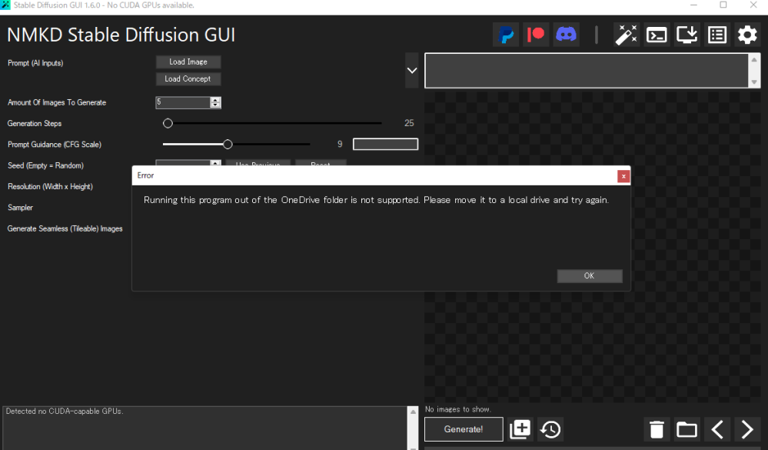
Task: Click the Generate! button
Action: [464, 429]
